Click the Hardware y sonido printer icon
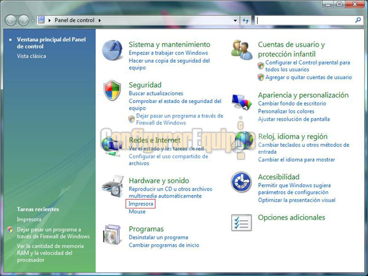Viewport: 368px width, 276px height. point(113,186)
